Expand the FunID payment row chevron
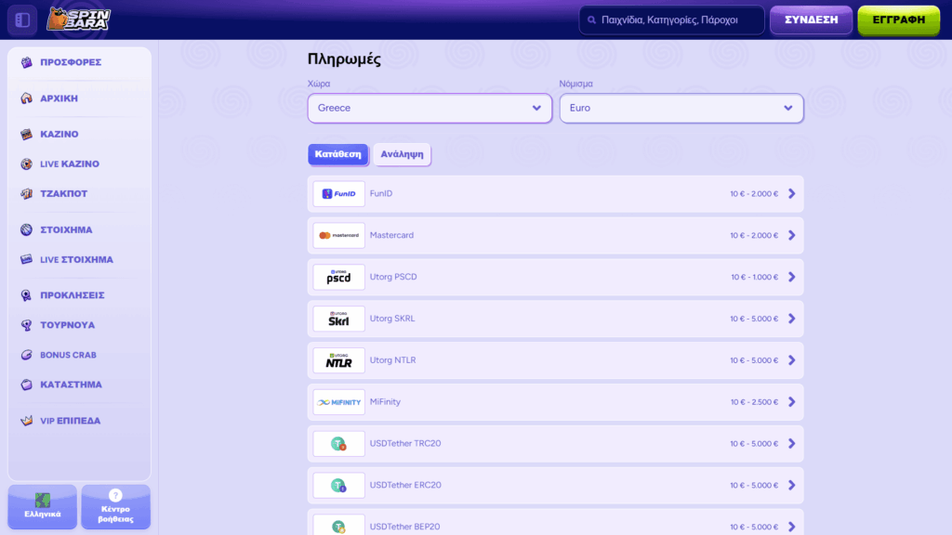 click(x=791, y=194)
